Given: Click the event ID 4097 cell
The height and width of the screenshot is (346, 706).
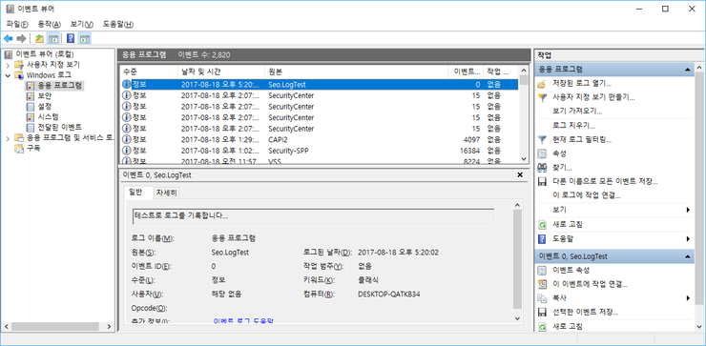Looking at the screenshot, I should pyautogui.click(x=471, y=139).
